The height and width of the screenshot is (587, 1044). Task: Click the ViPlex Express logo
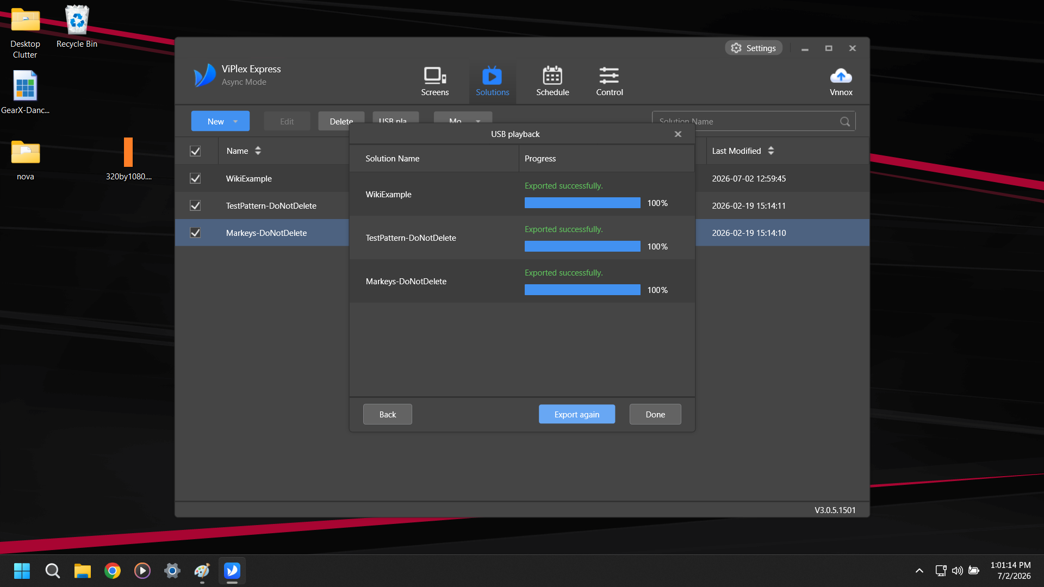point(205,76)
